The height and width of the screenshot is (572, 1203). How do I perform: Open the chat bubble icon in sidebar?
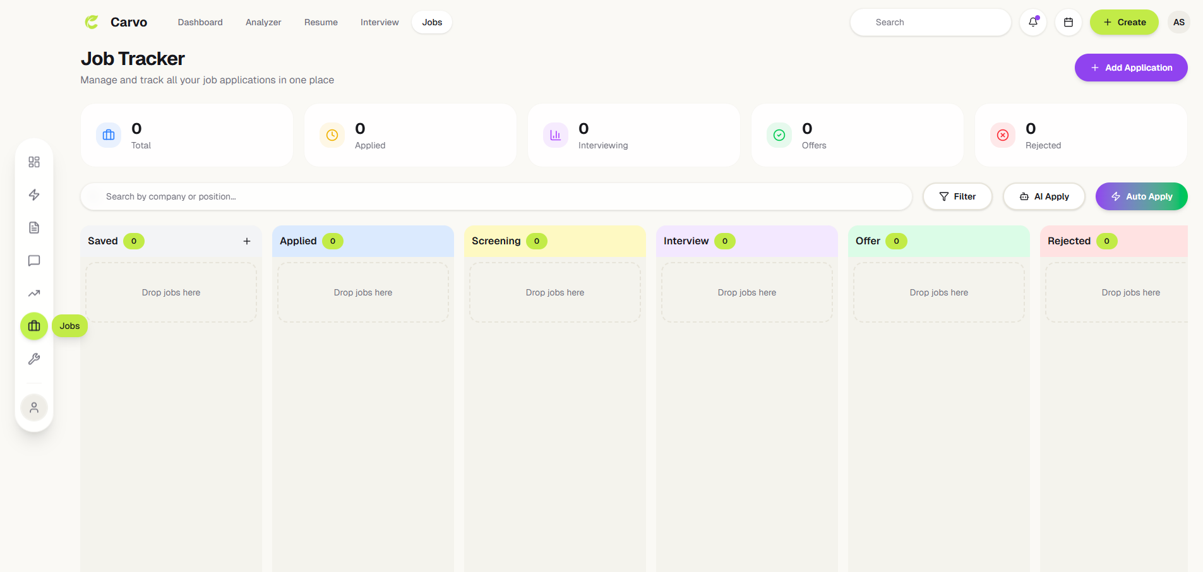click(x=34, y=261)
